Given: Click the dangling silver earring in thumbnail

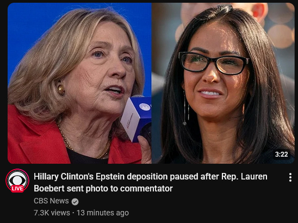Looking at the screenshot, I should coord(186,108).
